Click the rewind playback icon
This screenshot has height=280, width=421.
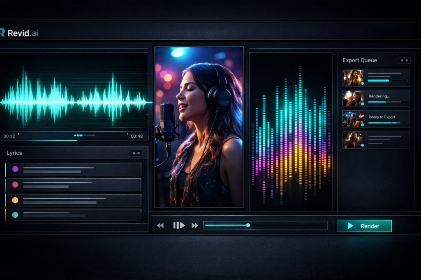[x=160, y=225]
